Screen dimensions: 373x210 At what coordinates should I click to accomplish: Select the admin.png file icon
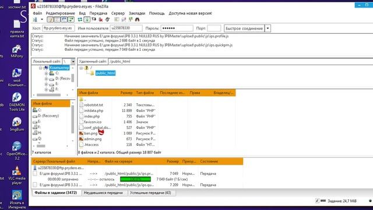81,139
